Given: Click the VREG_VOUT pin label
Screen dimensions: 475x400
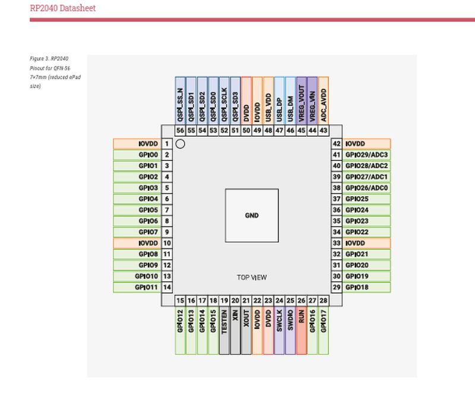Looking at the screenshot, I should point(302,100).
